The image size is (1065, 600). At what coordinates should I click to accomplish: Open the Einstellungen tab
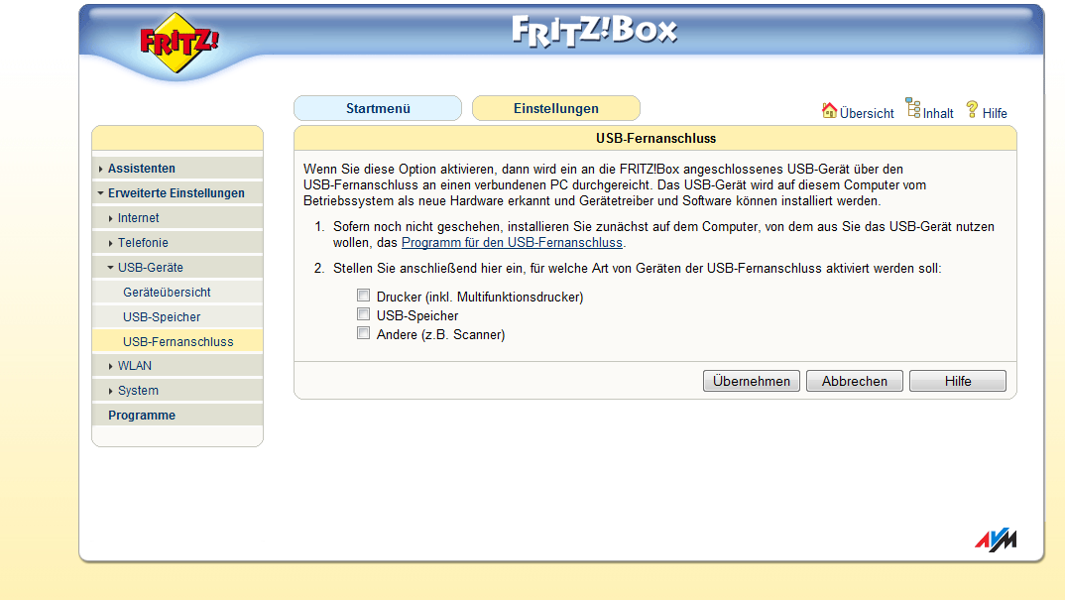coord(555,108)
